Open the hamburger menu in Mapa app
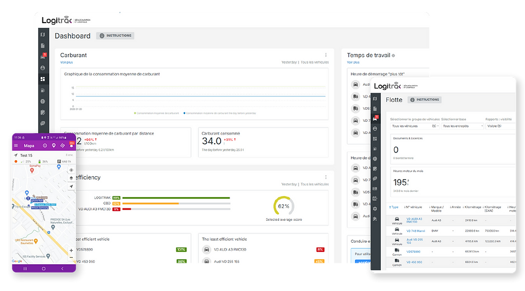The height and width of the screenshot is (291, 525). [16, 146]
